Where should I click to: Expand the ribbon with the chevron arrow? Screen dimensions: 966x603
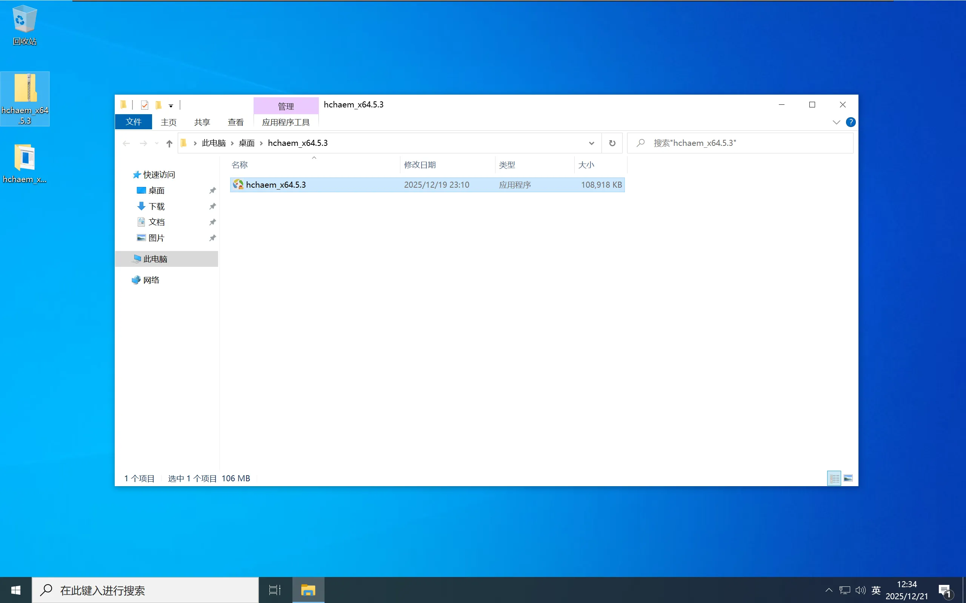tap(836, 122)
